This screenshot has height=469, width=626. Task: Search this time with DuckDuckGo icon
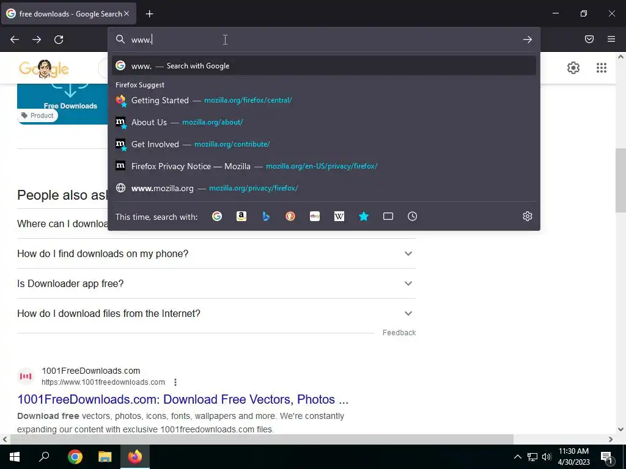290,216
